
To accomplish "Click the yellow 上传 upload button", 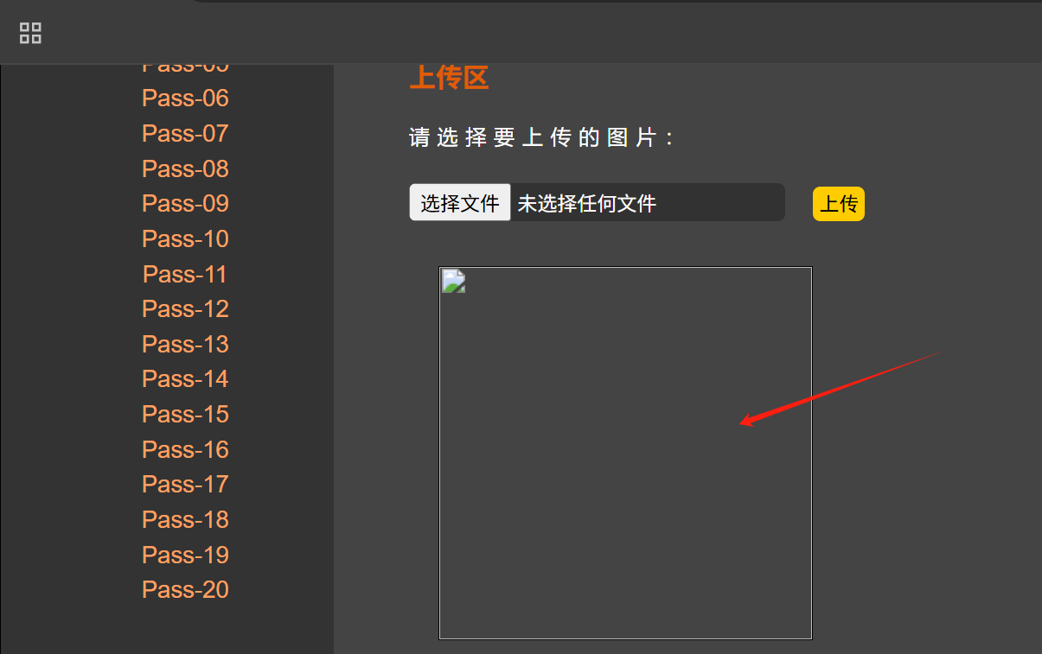I will (x=839, y=204).
